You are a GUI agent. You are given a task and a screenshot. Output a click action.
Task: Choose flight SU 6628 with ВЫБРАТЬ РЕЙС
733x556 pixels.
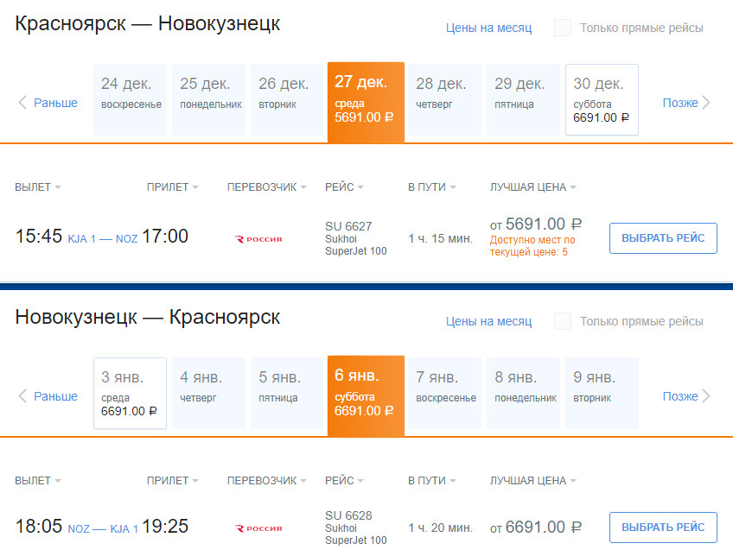tap(663, 527)
